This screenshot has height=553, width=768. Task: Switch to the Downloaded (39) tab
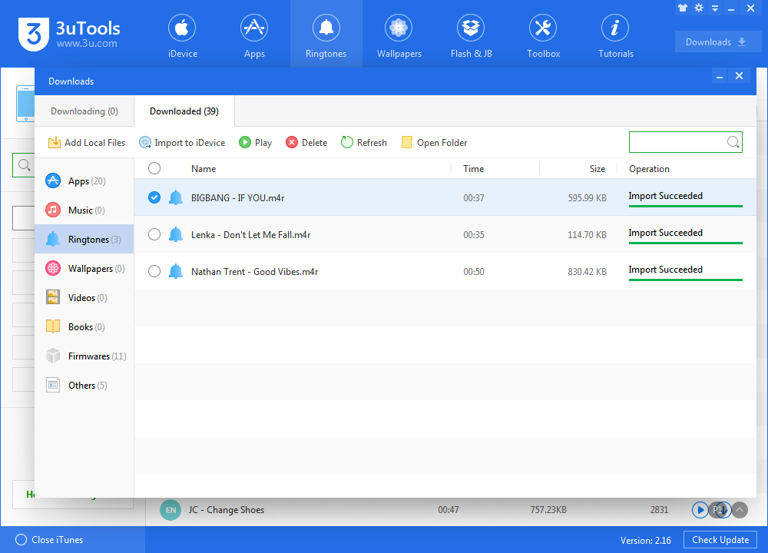tap(184, 111)
